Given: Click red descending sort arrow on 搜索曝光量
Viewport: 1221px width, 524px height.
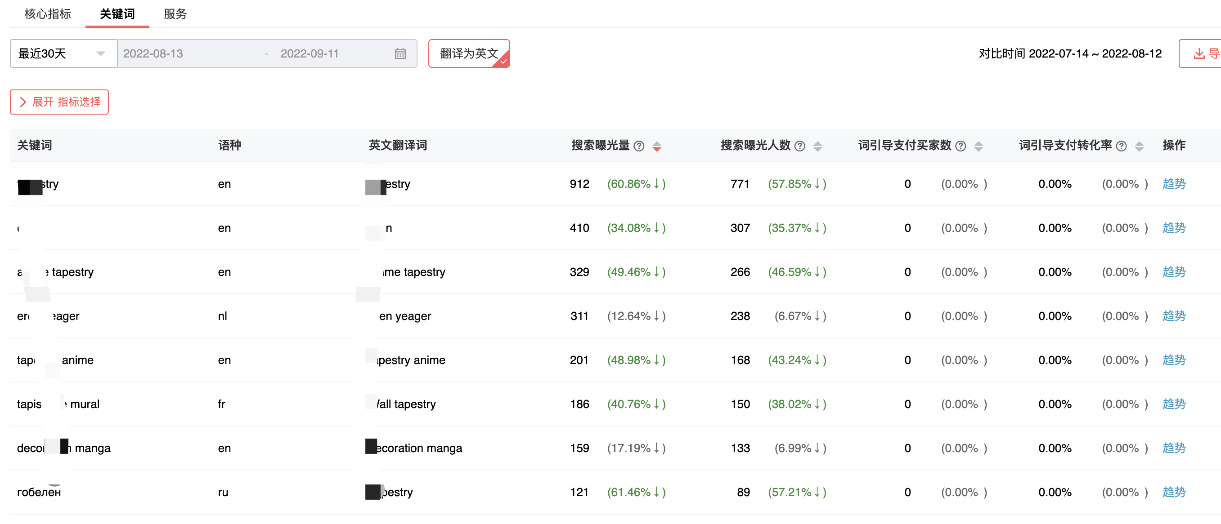Looking at the screenshot, I should (657, 149).
